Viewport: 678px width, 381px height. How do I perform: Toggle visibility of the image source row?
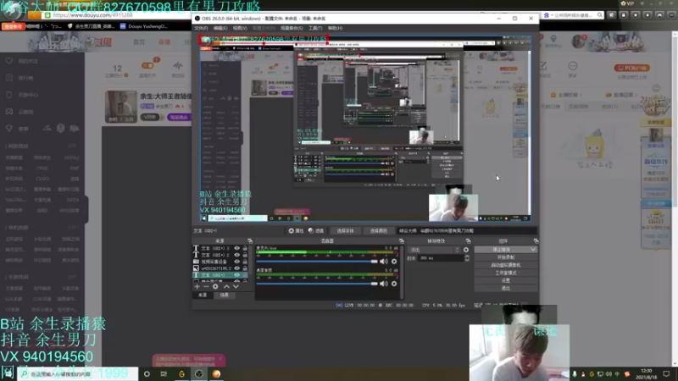237,268
